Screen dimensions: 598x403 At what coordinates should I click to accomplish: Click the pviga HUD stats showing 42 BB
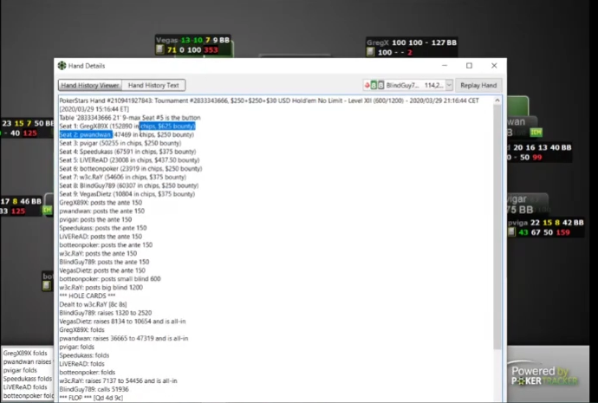[546, 227]
